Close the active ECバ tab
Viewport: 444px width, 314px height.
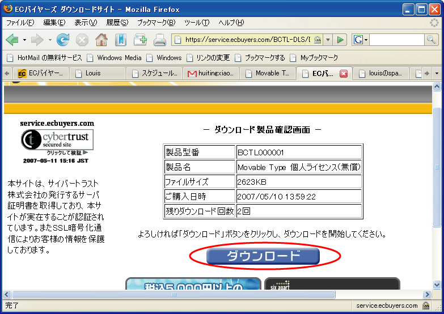click(344, 74)
